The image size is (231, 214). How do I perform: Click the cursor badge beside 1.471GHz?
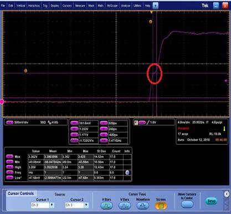click(x=104, y=141)
